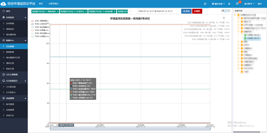Screen dimensions: 267x133
Task: Open 报警数据 in the sidebar
Action: coord(11,52)
